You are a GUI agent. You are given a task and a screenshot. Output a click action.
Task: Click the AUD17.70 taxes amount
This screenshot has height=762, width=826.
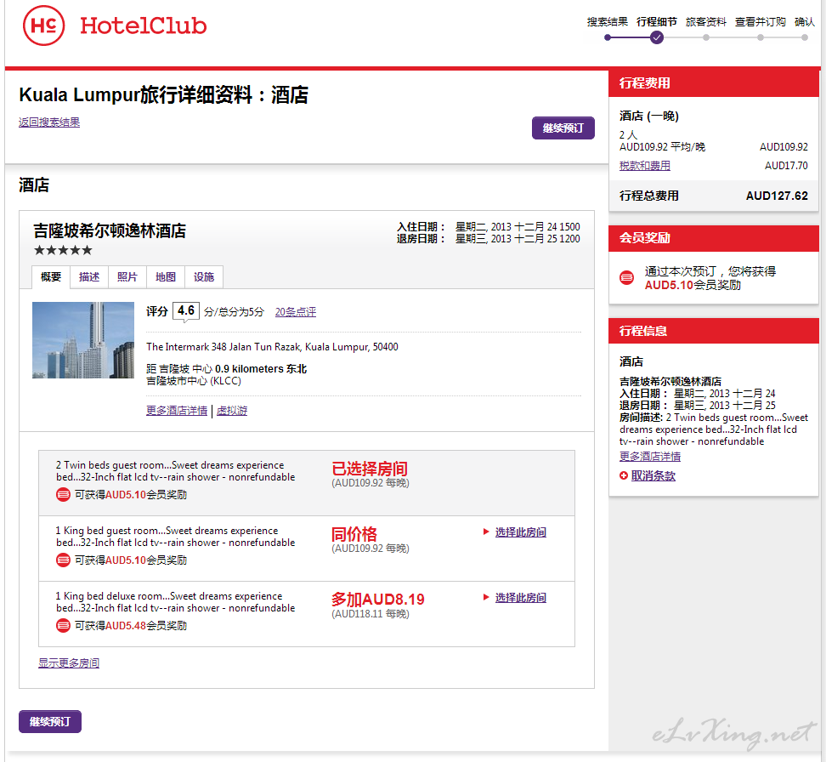tap(786, 166)
